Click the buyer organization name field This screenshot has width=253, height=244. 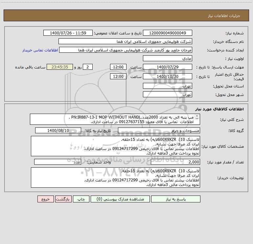[x=125, y=41]
